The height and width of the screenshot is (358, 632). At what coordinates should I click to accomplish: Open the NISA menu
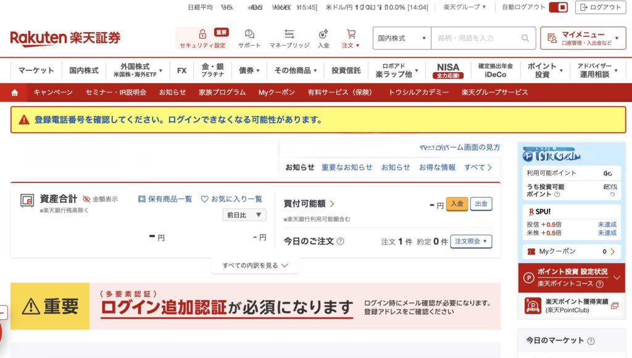(448, 70)
